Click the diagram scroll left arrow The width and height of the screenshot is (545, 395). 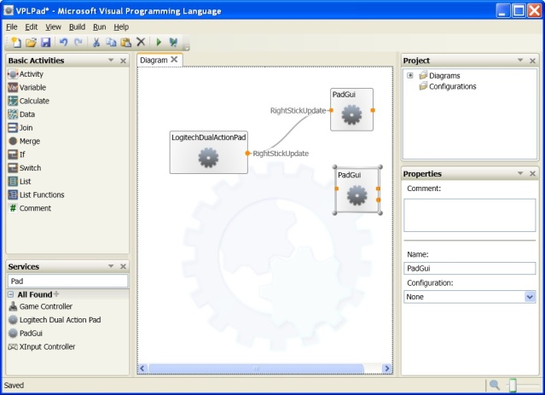142,369
